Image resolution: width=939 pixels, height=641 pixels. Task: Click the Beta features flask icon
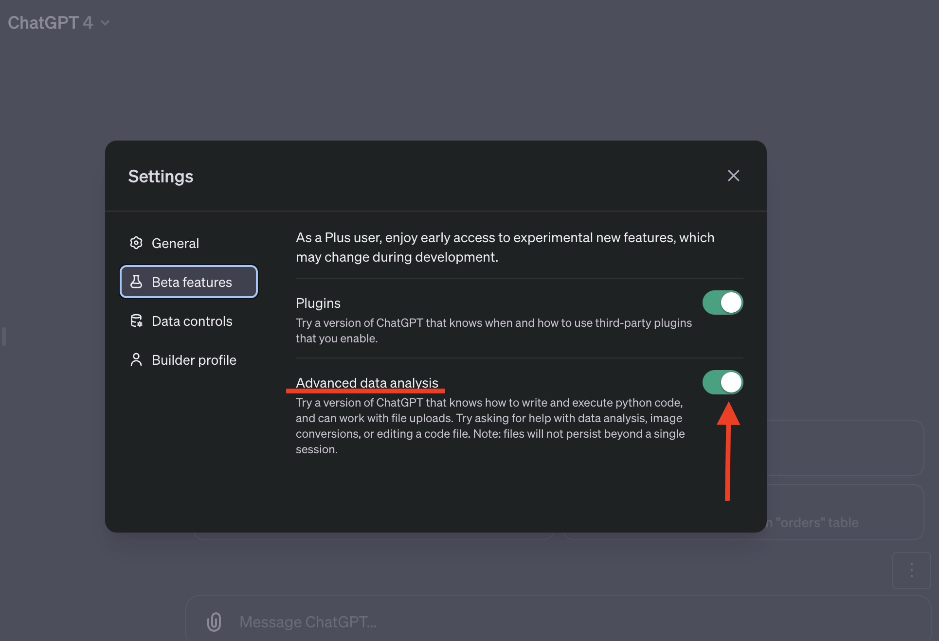click(136, 282)
